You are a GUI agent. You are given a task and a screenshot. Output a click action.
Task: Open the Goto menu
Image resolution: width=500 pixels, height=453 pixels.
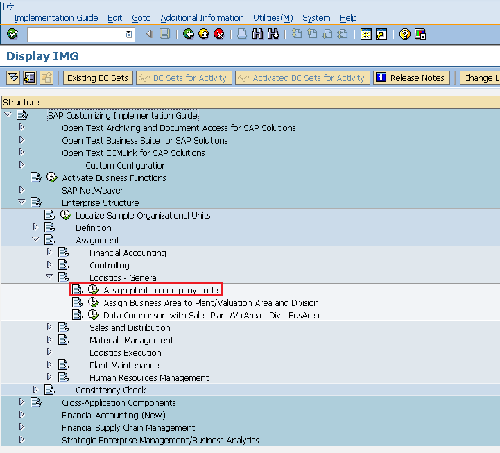(x=141, y=18)
